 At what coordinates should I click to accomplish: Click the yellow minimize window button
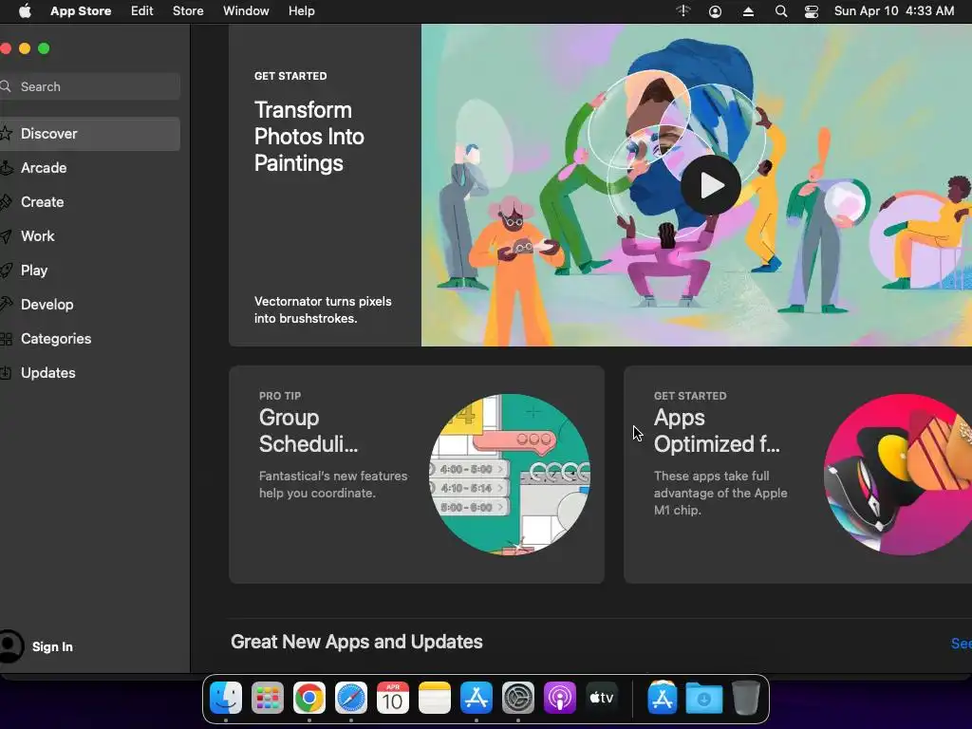25,48
